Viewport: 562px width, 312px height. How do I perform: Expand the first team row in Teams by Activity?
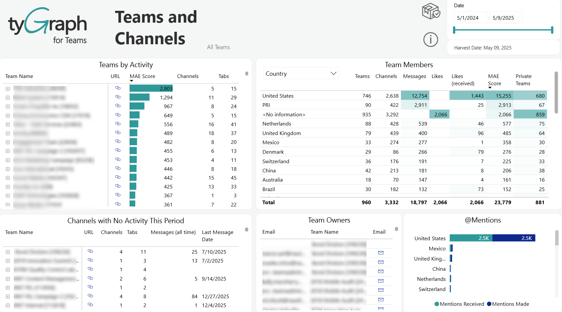click(8, 88)
